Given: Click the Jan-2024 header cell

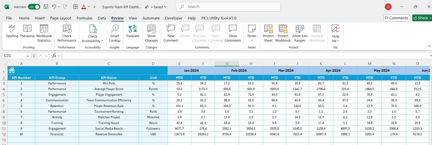Looking at the screenshot, I should pyautogui.click(x=191, y=71).
